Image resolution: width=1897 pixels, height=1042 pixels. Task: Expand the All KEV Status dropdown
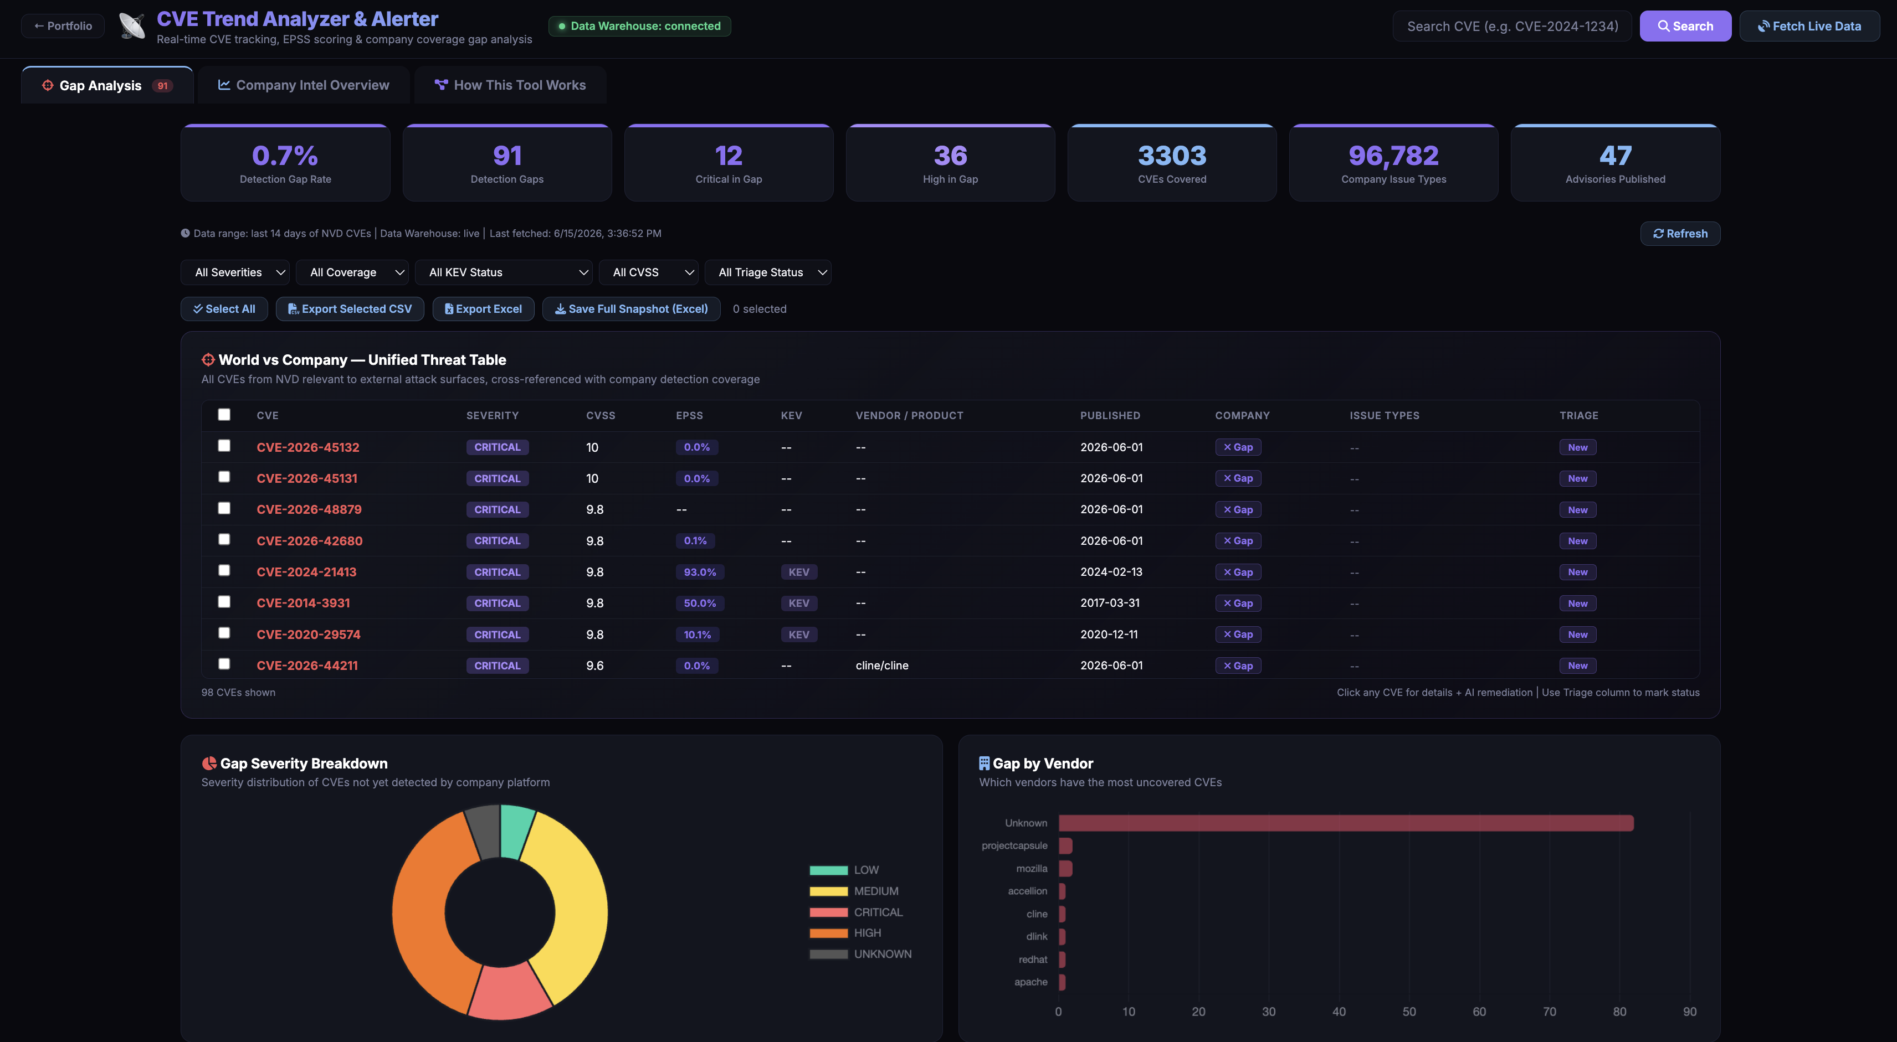pyautogui.click(x=504, y=272)
